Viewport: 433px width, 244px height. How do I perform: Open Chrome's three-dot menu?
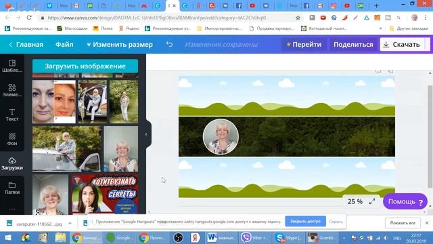426,18
